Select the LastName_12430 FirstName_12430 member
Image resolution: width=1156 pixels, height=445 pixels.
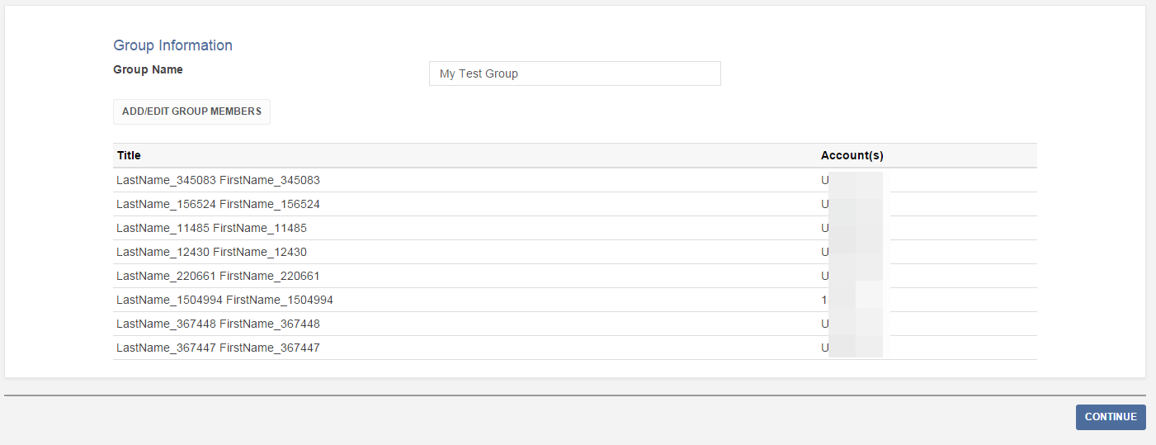click(211, 252)
